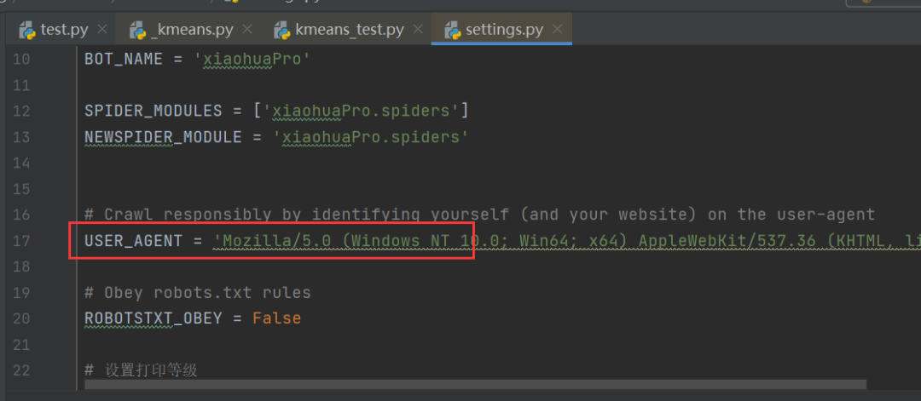
Task: Close the test.py tab
Action: [102, 29]
